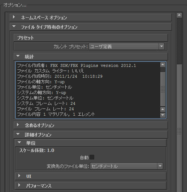The height and width of the screenshot is (192, 187).
Task: Toggle the 自動 checkbox
Action: point(92,157)
